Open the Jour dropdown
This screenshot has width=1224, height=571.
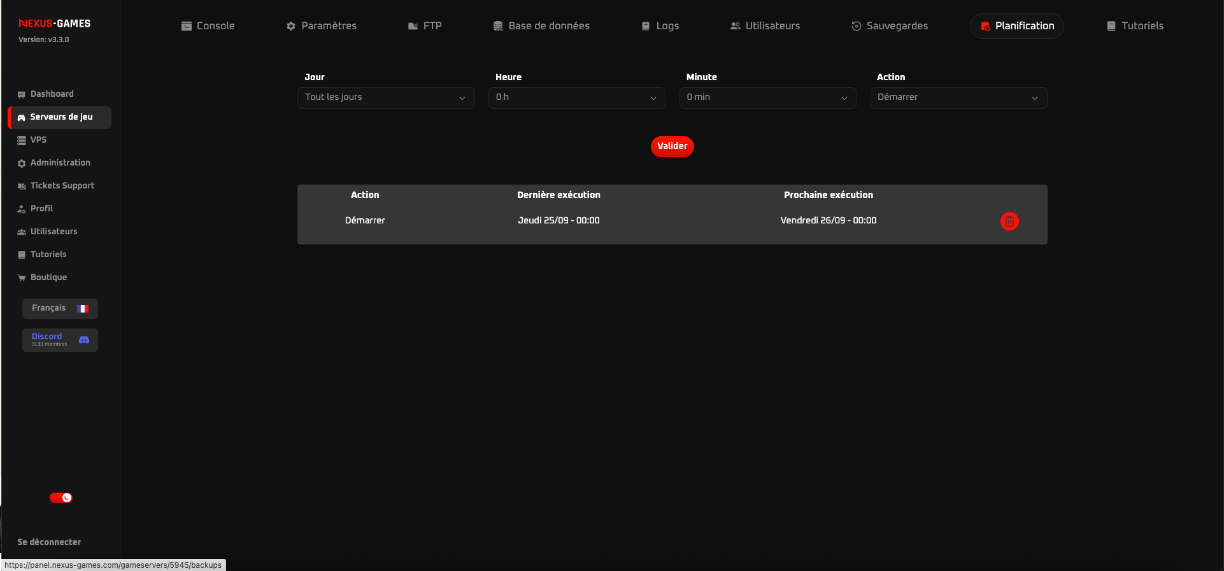click(x=386, y=97)
